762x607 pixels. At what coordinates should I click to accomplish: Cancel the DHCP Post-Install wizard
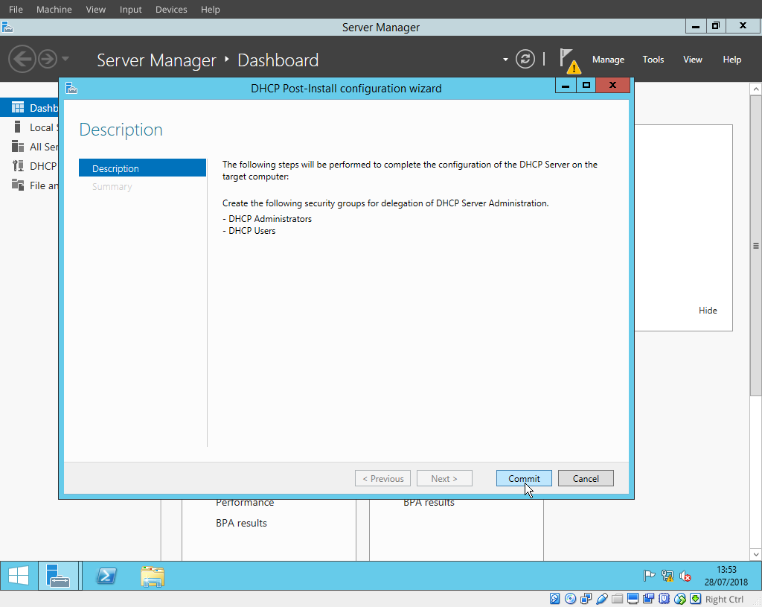(586, 478)
